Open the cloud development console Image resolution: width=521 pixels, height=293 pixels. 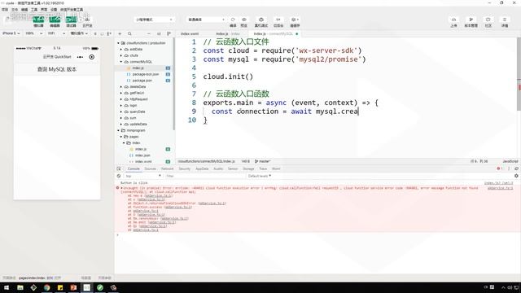pos(87,22)
